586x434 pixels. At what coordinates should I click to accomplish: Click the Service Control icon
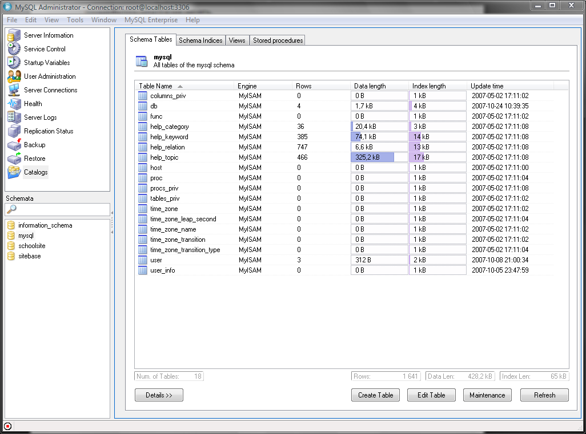point(14,49)
